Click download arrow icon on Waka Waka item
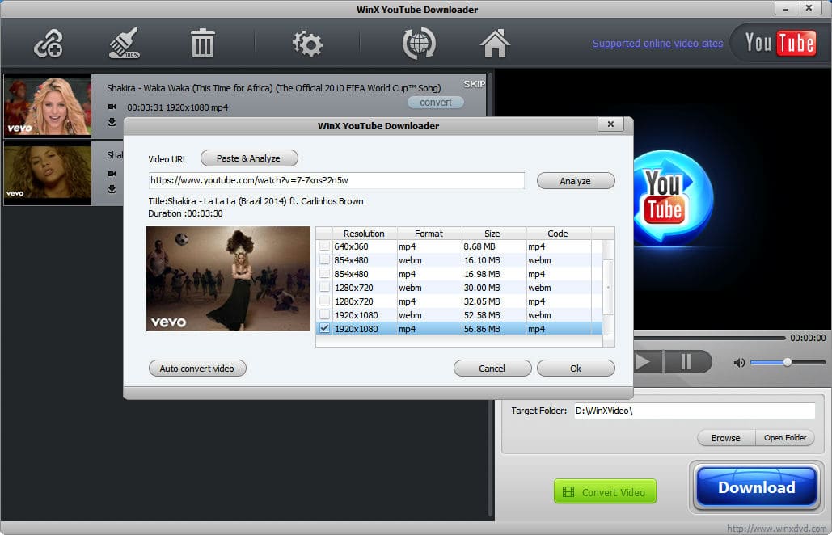This screenshot has width=832, height=535. pyautogui.click(x=112, y=122)
